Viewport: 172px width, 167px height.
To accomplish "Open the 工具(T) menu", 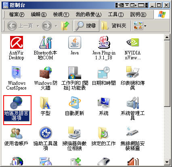I will click(116, 14).
